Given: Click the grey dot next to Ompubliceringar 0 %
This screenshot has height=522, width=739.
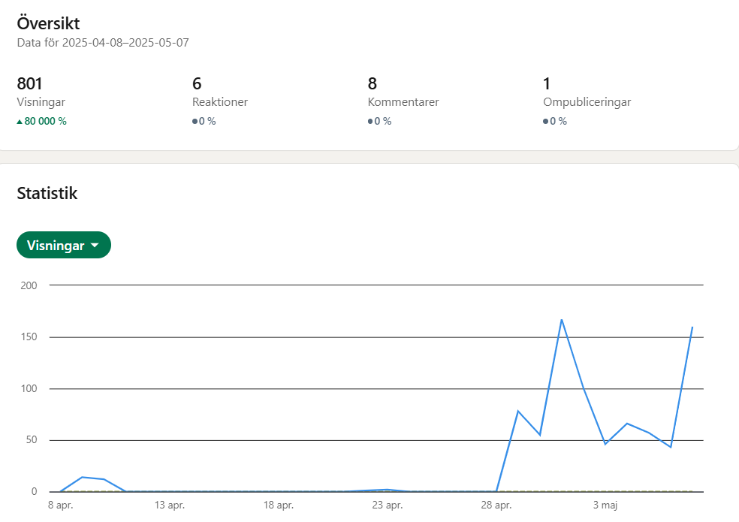Looking at the screenshot, I should click(x=545, y=122).
